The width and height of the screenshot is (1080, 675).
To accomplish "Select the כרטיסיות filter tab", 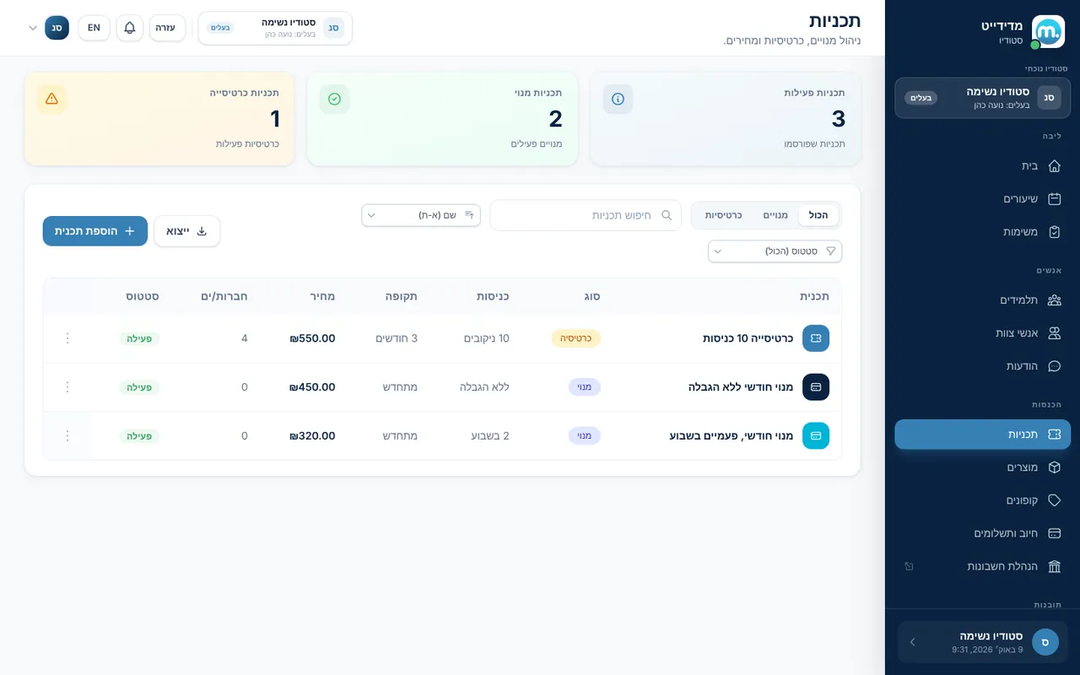I will 723,215.
